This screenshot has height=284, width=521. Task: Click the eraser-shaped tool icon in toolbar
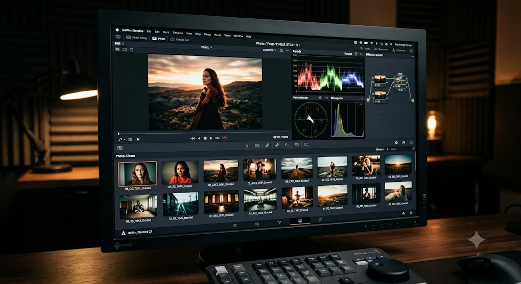tap(277, 145)
